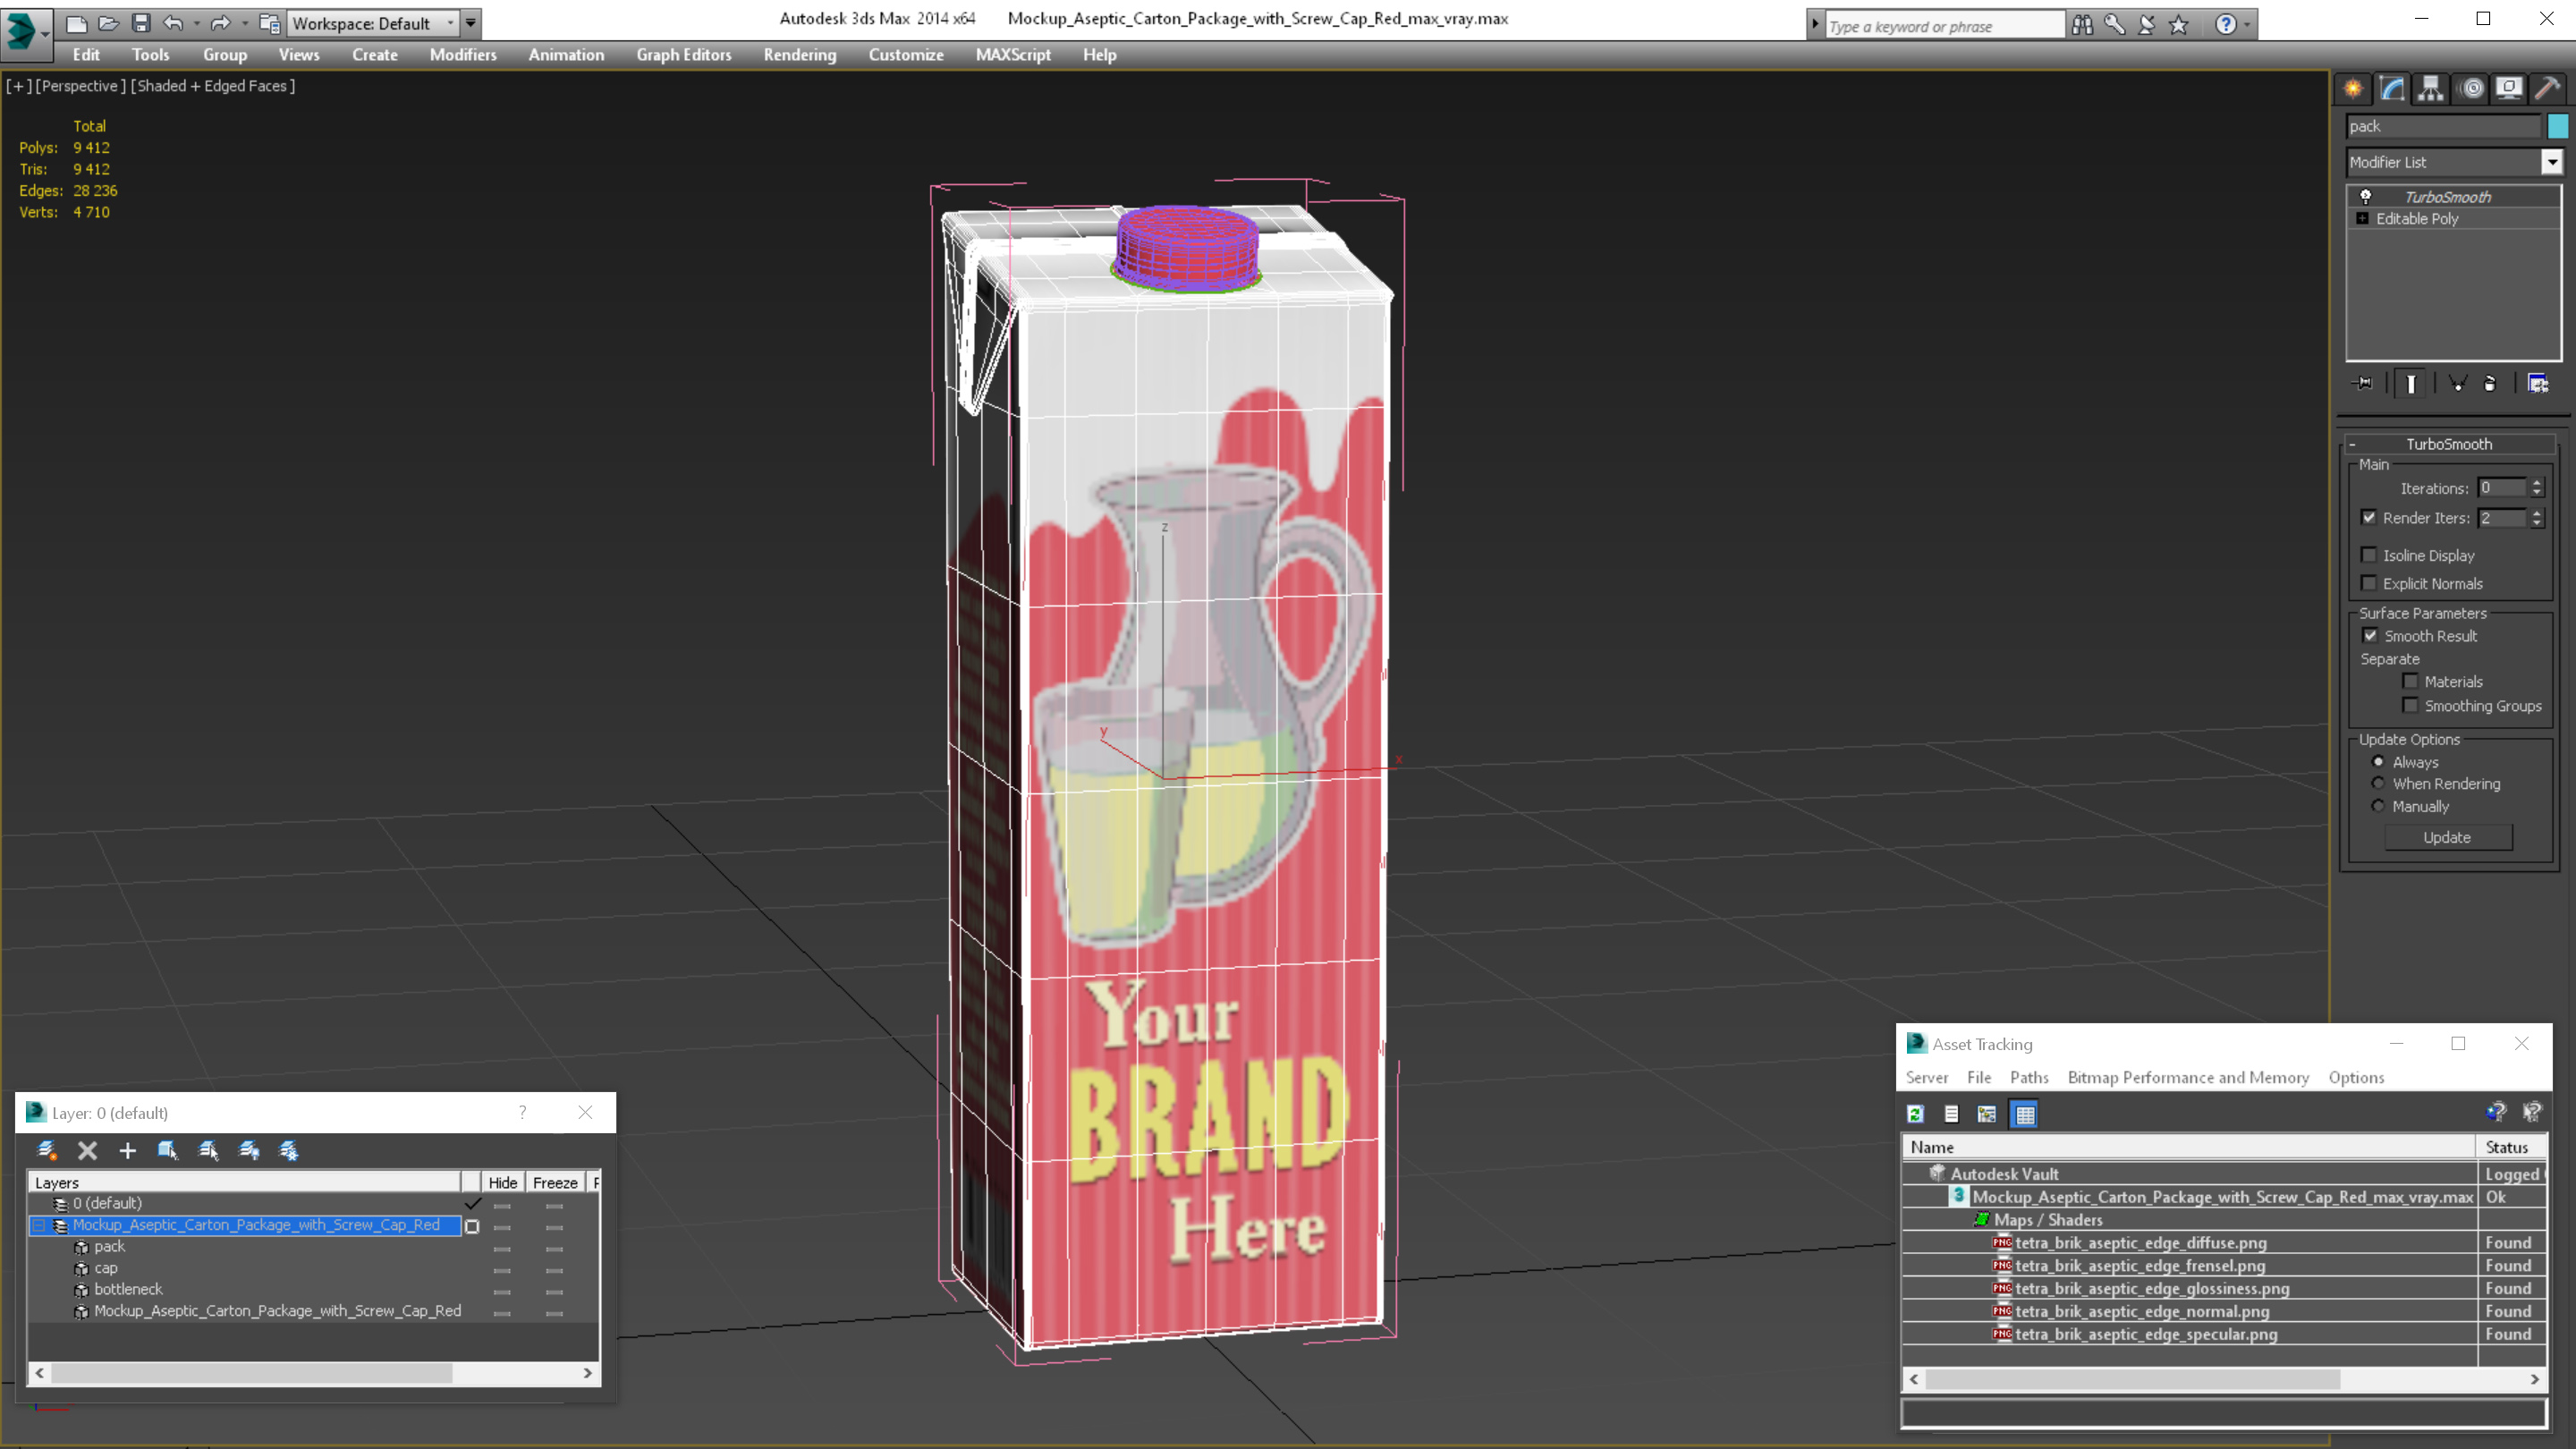
Task: Click the Hide column header in Layer window
Action: point(502,1182)
